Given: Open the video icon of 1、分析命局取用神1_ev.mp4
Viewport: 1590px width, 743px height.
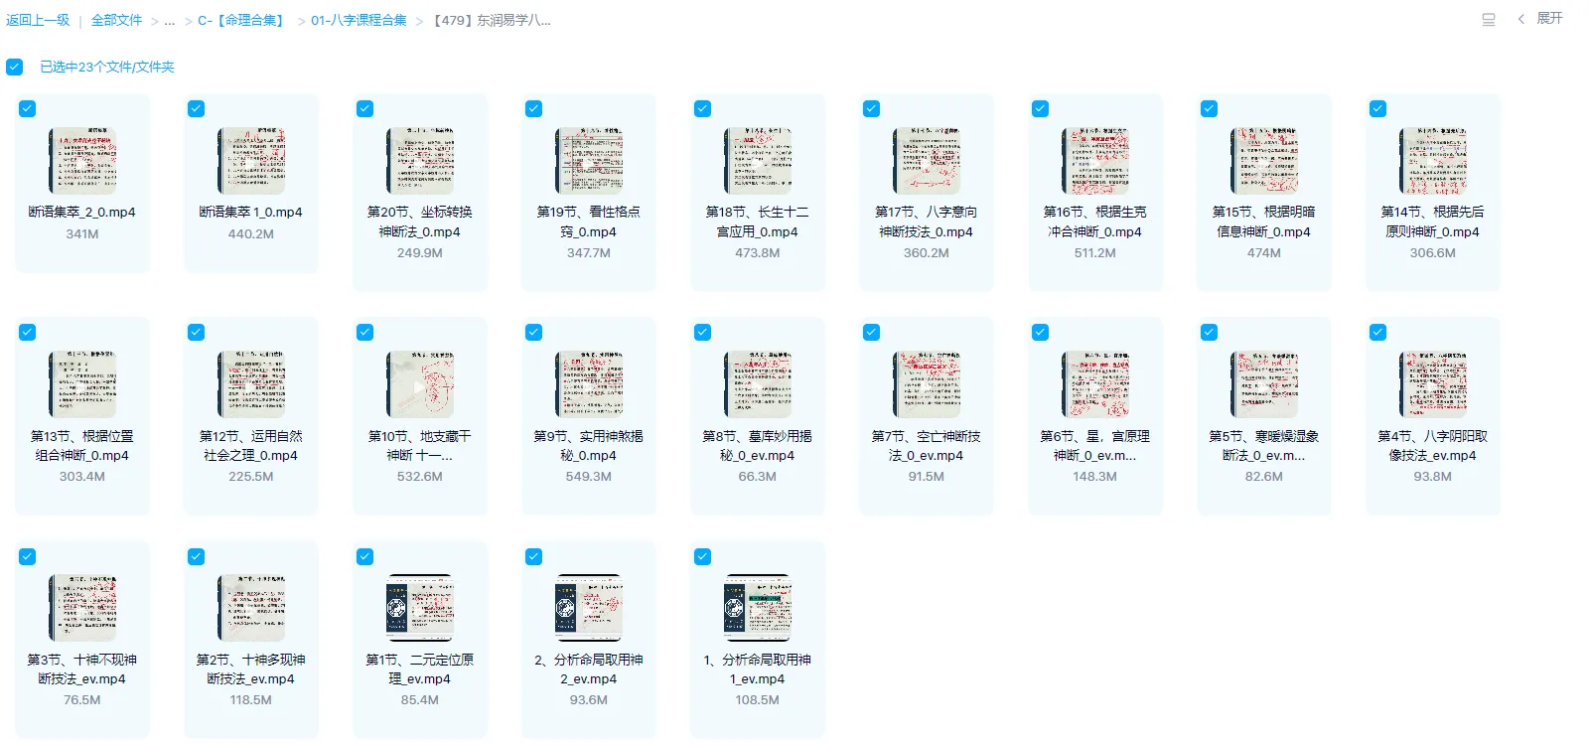Looking at the screenshot, I should (x=758, y=607).
